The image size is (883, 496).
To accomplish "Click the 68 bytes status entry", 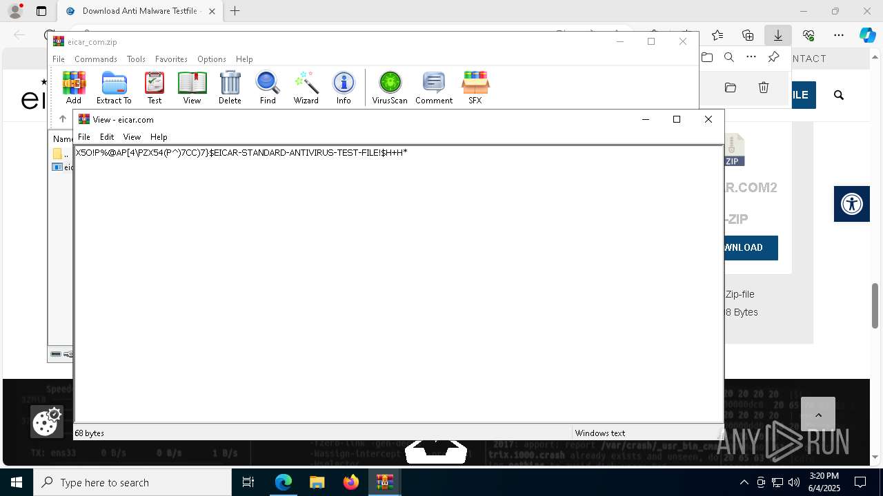I will coord(90,433).
